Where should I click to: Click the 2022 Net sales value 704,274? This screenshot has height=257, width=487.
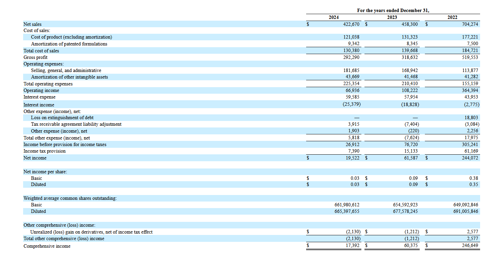coord(470,24)
